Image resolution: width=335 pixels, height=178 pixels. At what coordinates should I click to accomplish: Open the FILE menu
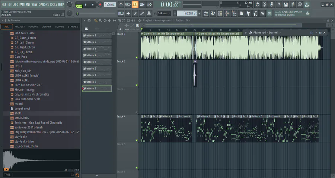(4, 4)
